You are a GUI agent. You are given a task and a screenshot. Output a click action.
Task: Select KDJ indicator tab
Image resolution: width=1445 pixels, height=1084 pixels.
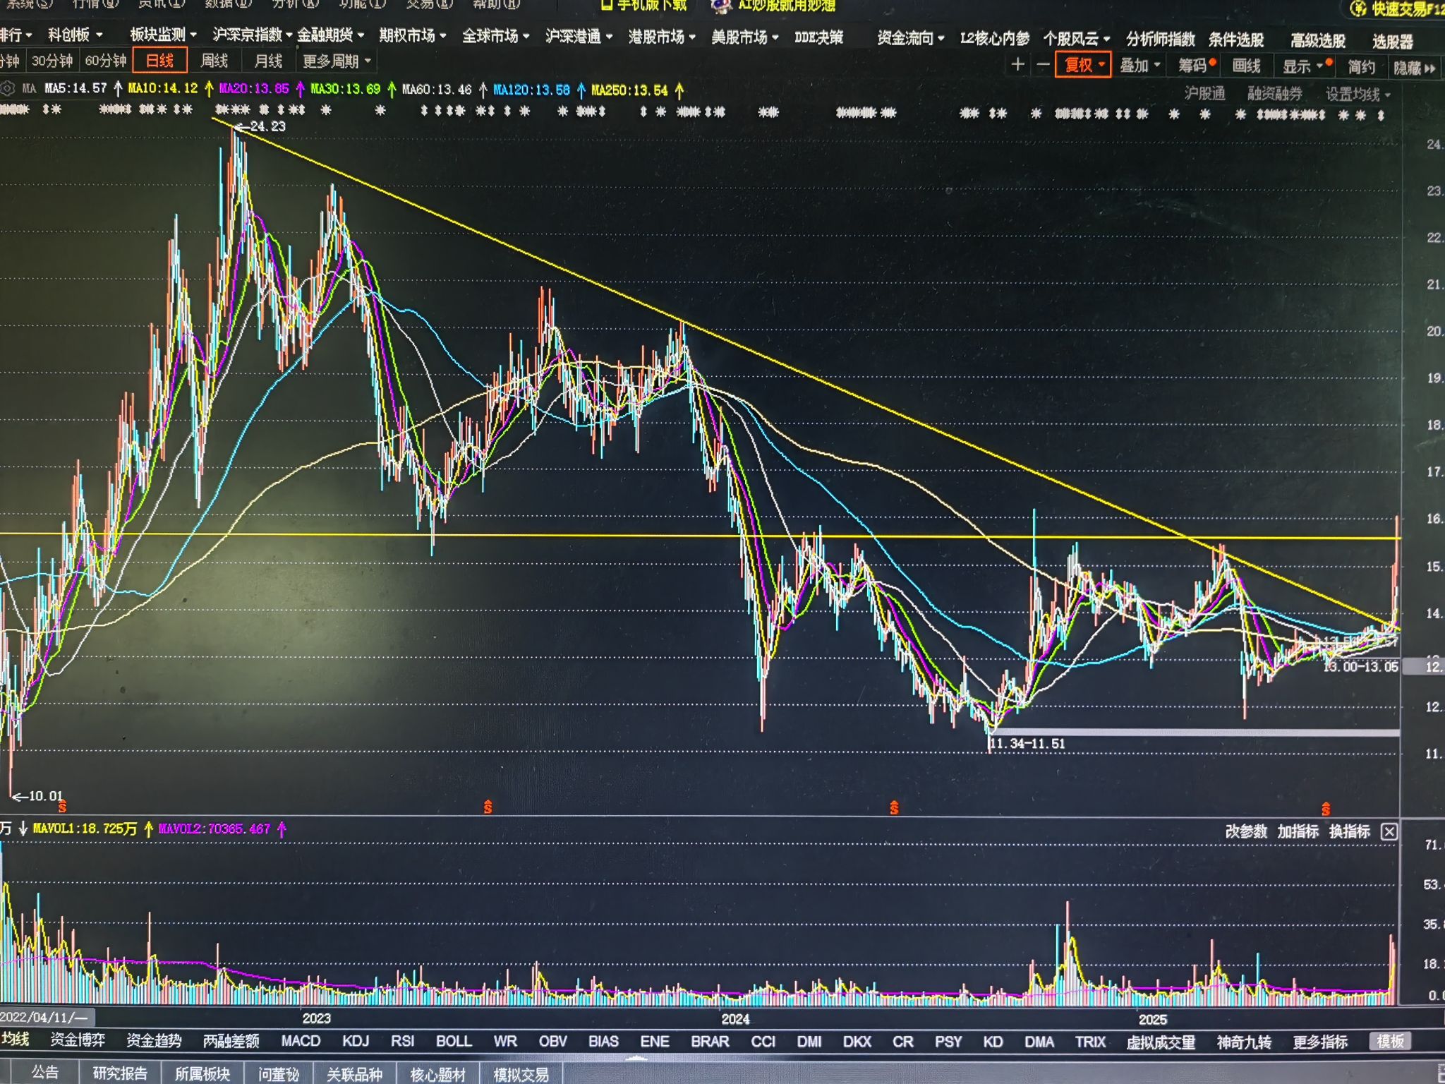click(356, 1041)
